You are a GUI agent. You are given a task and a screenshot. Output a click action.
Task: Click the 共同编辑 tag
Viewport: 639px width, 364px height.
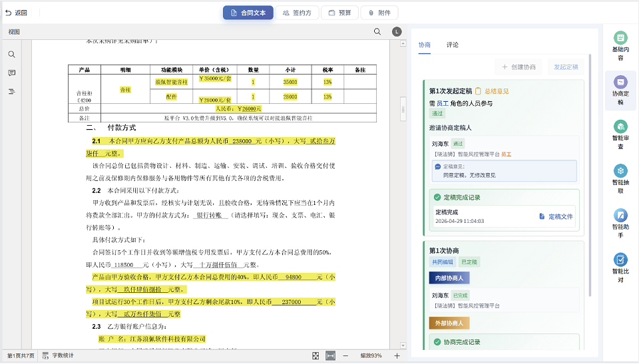click(442, 262)
